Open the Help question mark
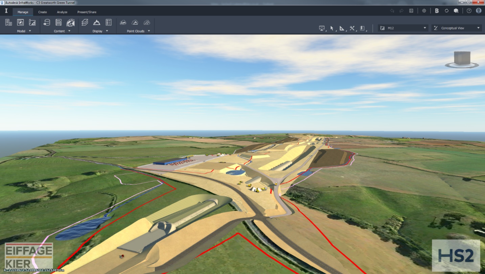485x274 pixels. pyautogui.click(x=469, y=11)
